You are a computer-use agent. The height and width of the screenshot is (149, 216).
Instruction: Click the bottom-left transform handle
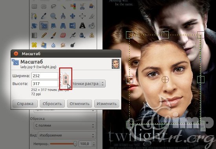(x=130, y=124)
